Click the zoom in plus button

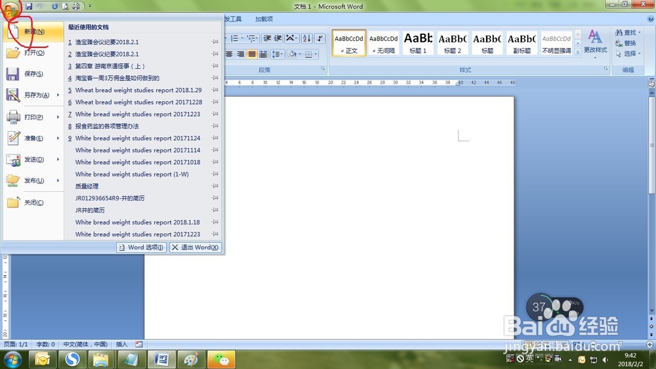pyautogui.click(x=649, y=344)
